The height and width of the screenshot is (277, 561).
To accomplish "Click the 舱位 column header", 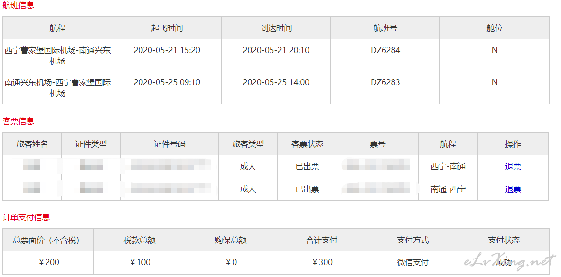I will click(x=495, y=28).
